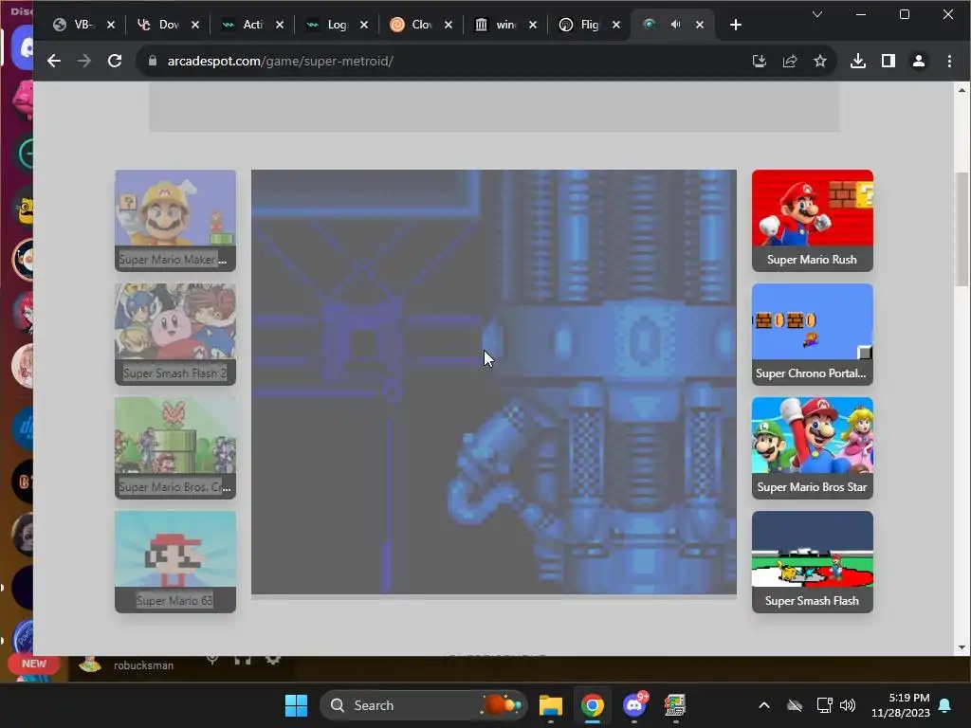Viewport: 971px width, 728px height.
Task: Click the Super Metroid game screen
Action: [493, 382]
